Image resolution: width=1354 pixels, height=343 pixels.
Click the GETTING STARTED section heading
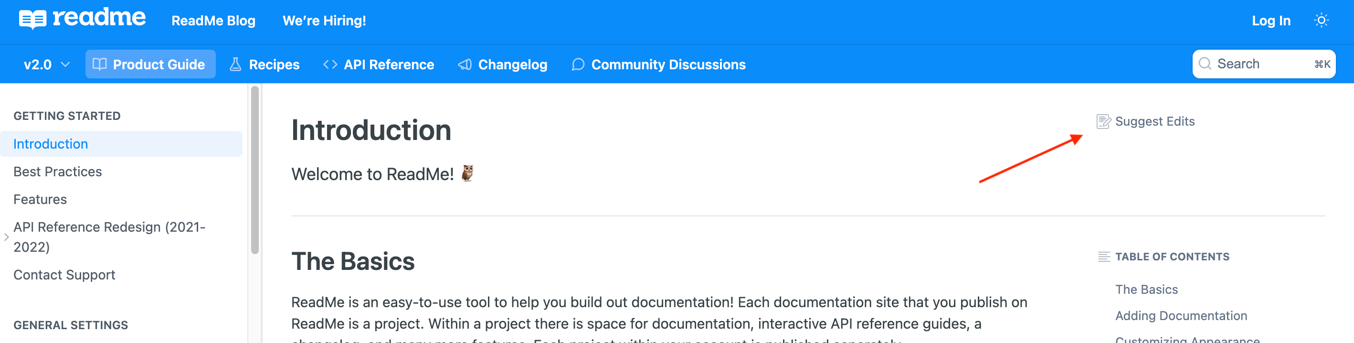pos(67,116)
